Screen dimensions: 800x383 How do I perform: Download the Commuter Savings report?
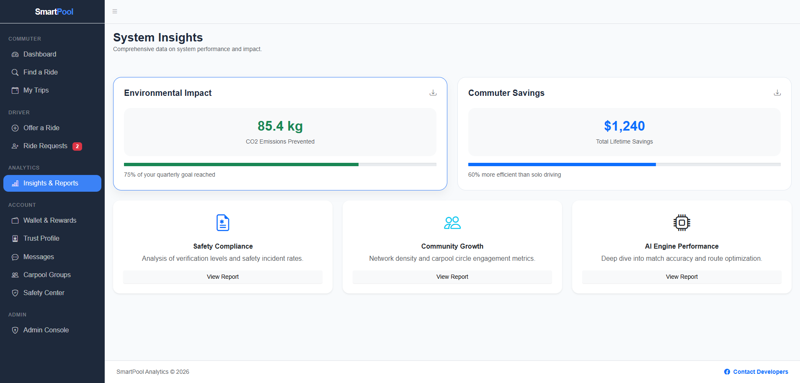coord(777,92)
